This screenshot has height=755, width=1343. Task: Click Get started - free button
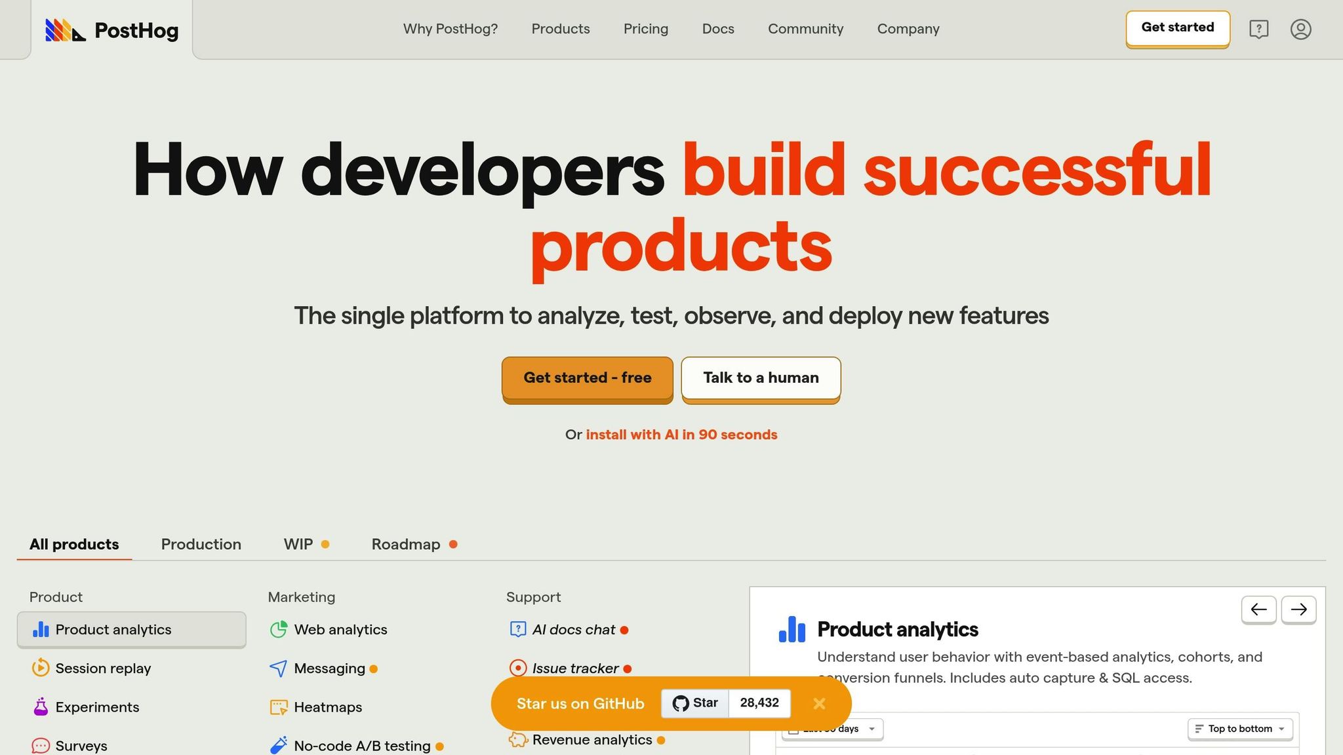click(x=588, y=378)
